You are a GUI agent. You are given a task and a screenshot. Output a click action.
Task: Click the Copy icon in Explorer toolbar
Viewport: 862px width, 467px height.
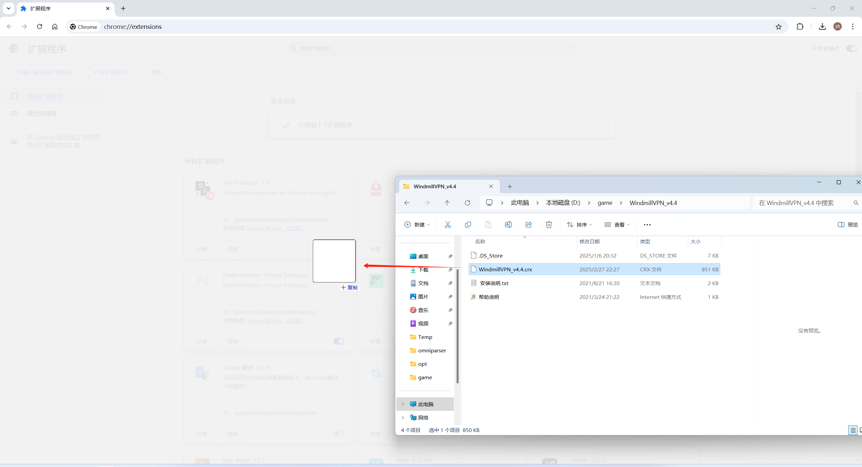(x=468, y=225)
